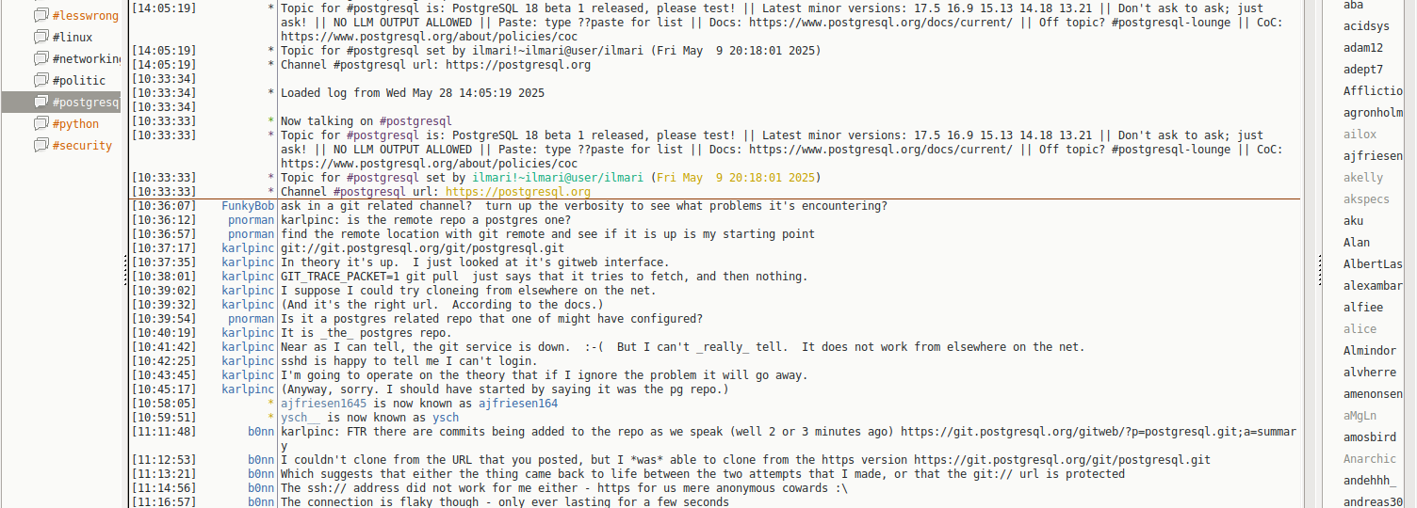Click the chat icon beside #linux
This screenshot has height=508, width=1417.
[41, 38]
